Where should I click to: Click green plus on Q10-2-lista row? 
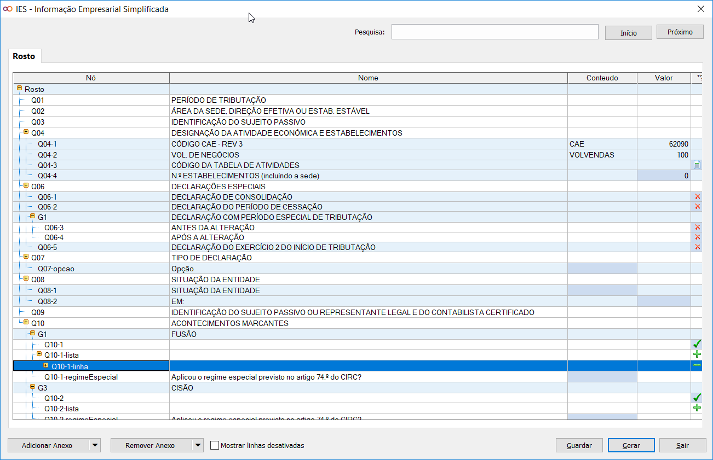click(697, 408)
